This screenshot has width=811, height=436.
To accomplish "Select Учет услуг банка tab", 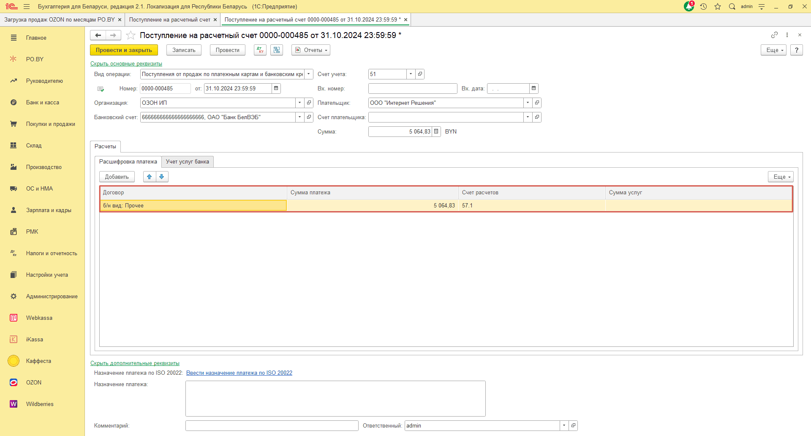I will tap(188, 161).
